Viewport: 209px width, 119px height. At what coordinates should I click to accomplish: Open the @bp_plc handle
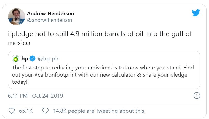[49, 59]
